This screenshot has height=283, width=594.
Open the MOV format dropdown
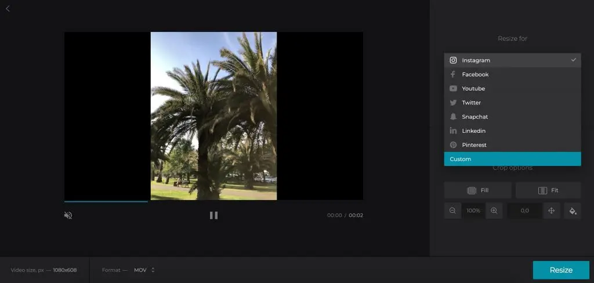tap(144, 270)
